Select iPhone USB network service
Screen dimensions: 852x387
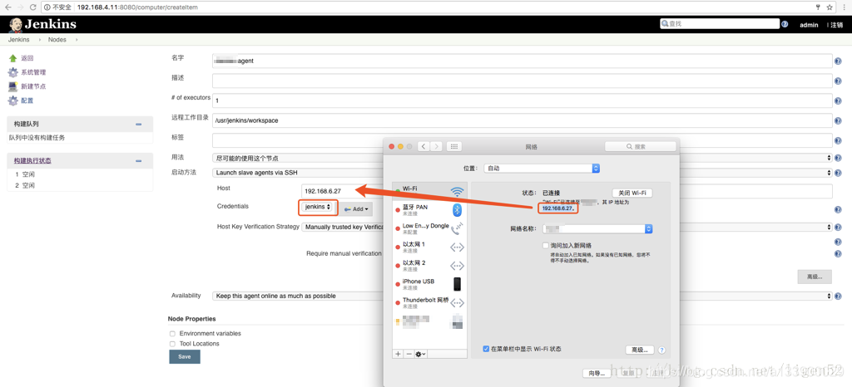429,284
